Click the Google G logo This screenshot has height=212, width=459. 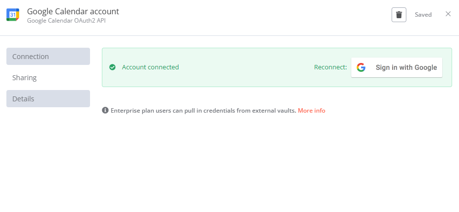coord(361,67)
